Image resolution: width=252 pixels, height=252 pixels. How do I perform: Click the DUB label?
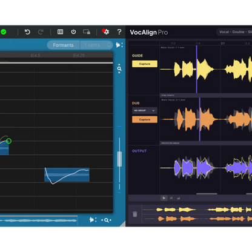[x=136, y=103]
